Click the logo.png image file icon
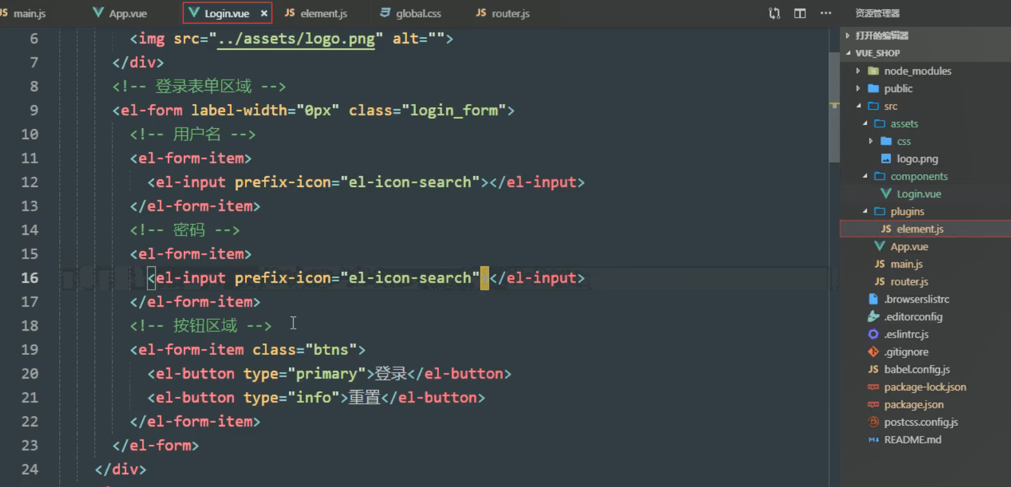This screenshot has height=487, width=1011. click(886, 158)
